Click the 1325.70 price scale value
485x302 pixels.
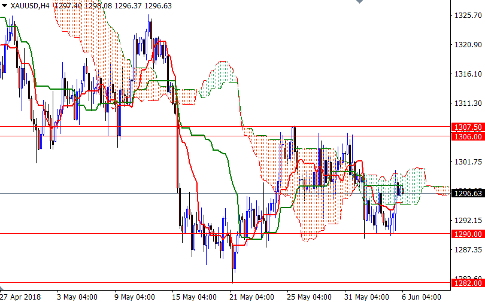point(468,16)
